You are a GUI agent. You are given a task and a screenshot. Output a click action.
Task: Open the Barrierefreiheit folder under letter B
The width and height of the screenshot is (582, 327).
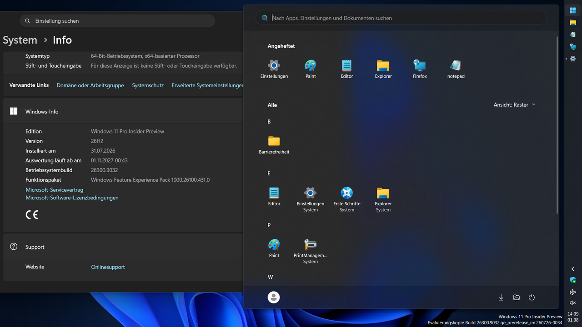pos(274,145)
